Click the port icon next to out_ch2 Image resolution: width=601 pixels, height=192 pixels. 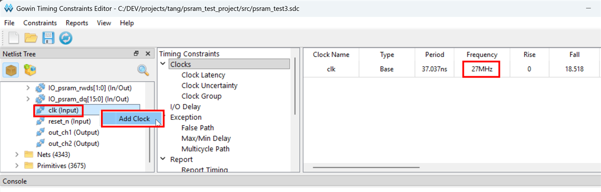41,143
